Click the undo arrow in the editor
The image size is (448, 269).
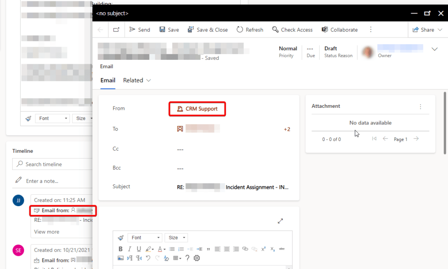tap(147, 258)
